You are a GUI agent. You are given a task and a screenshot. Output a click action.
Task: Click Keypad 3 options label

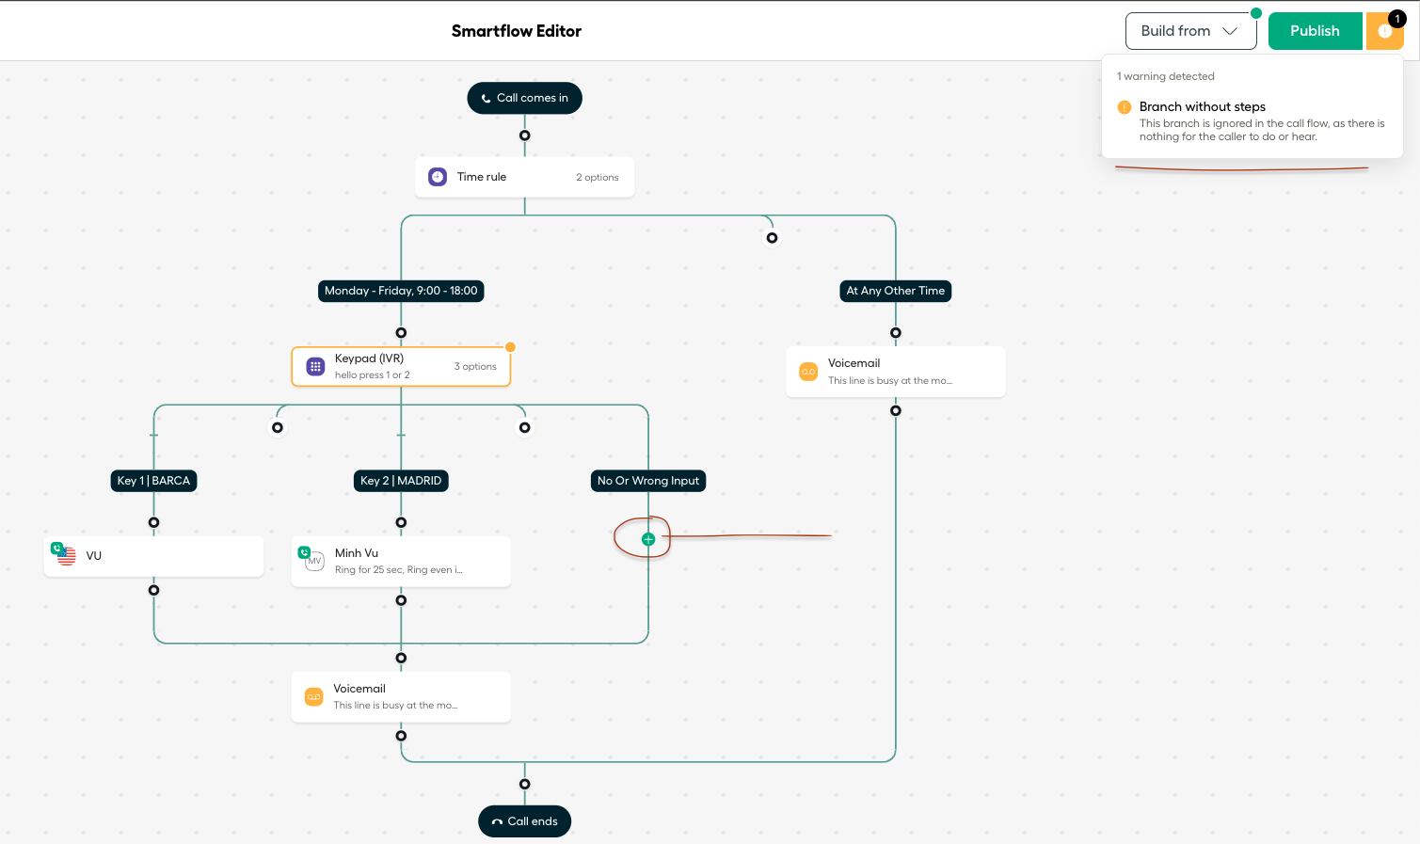pos(475,367)
